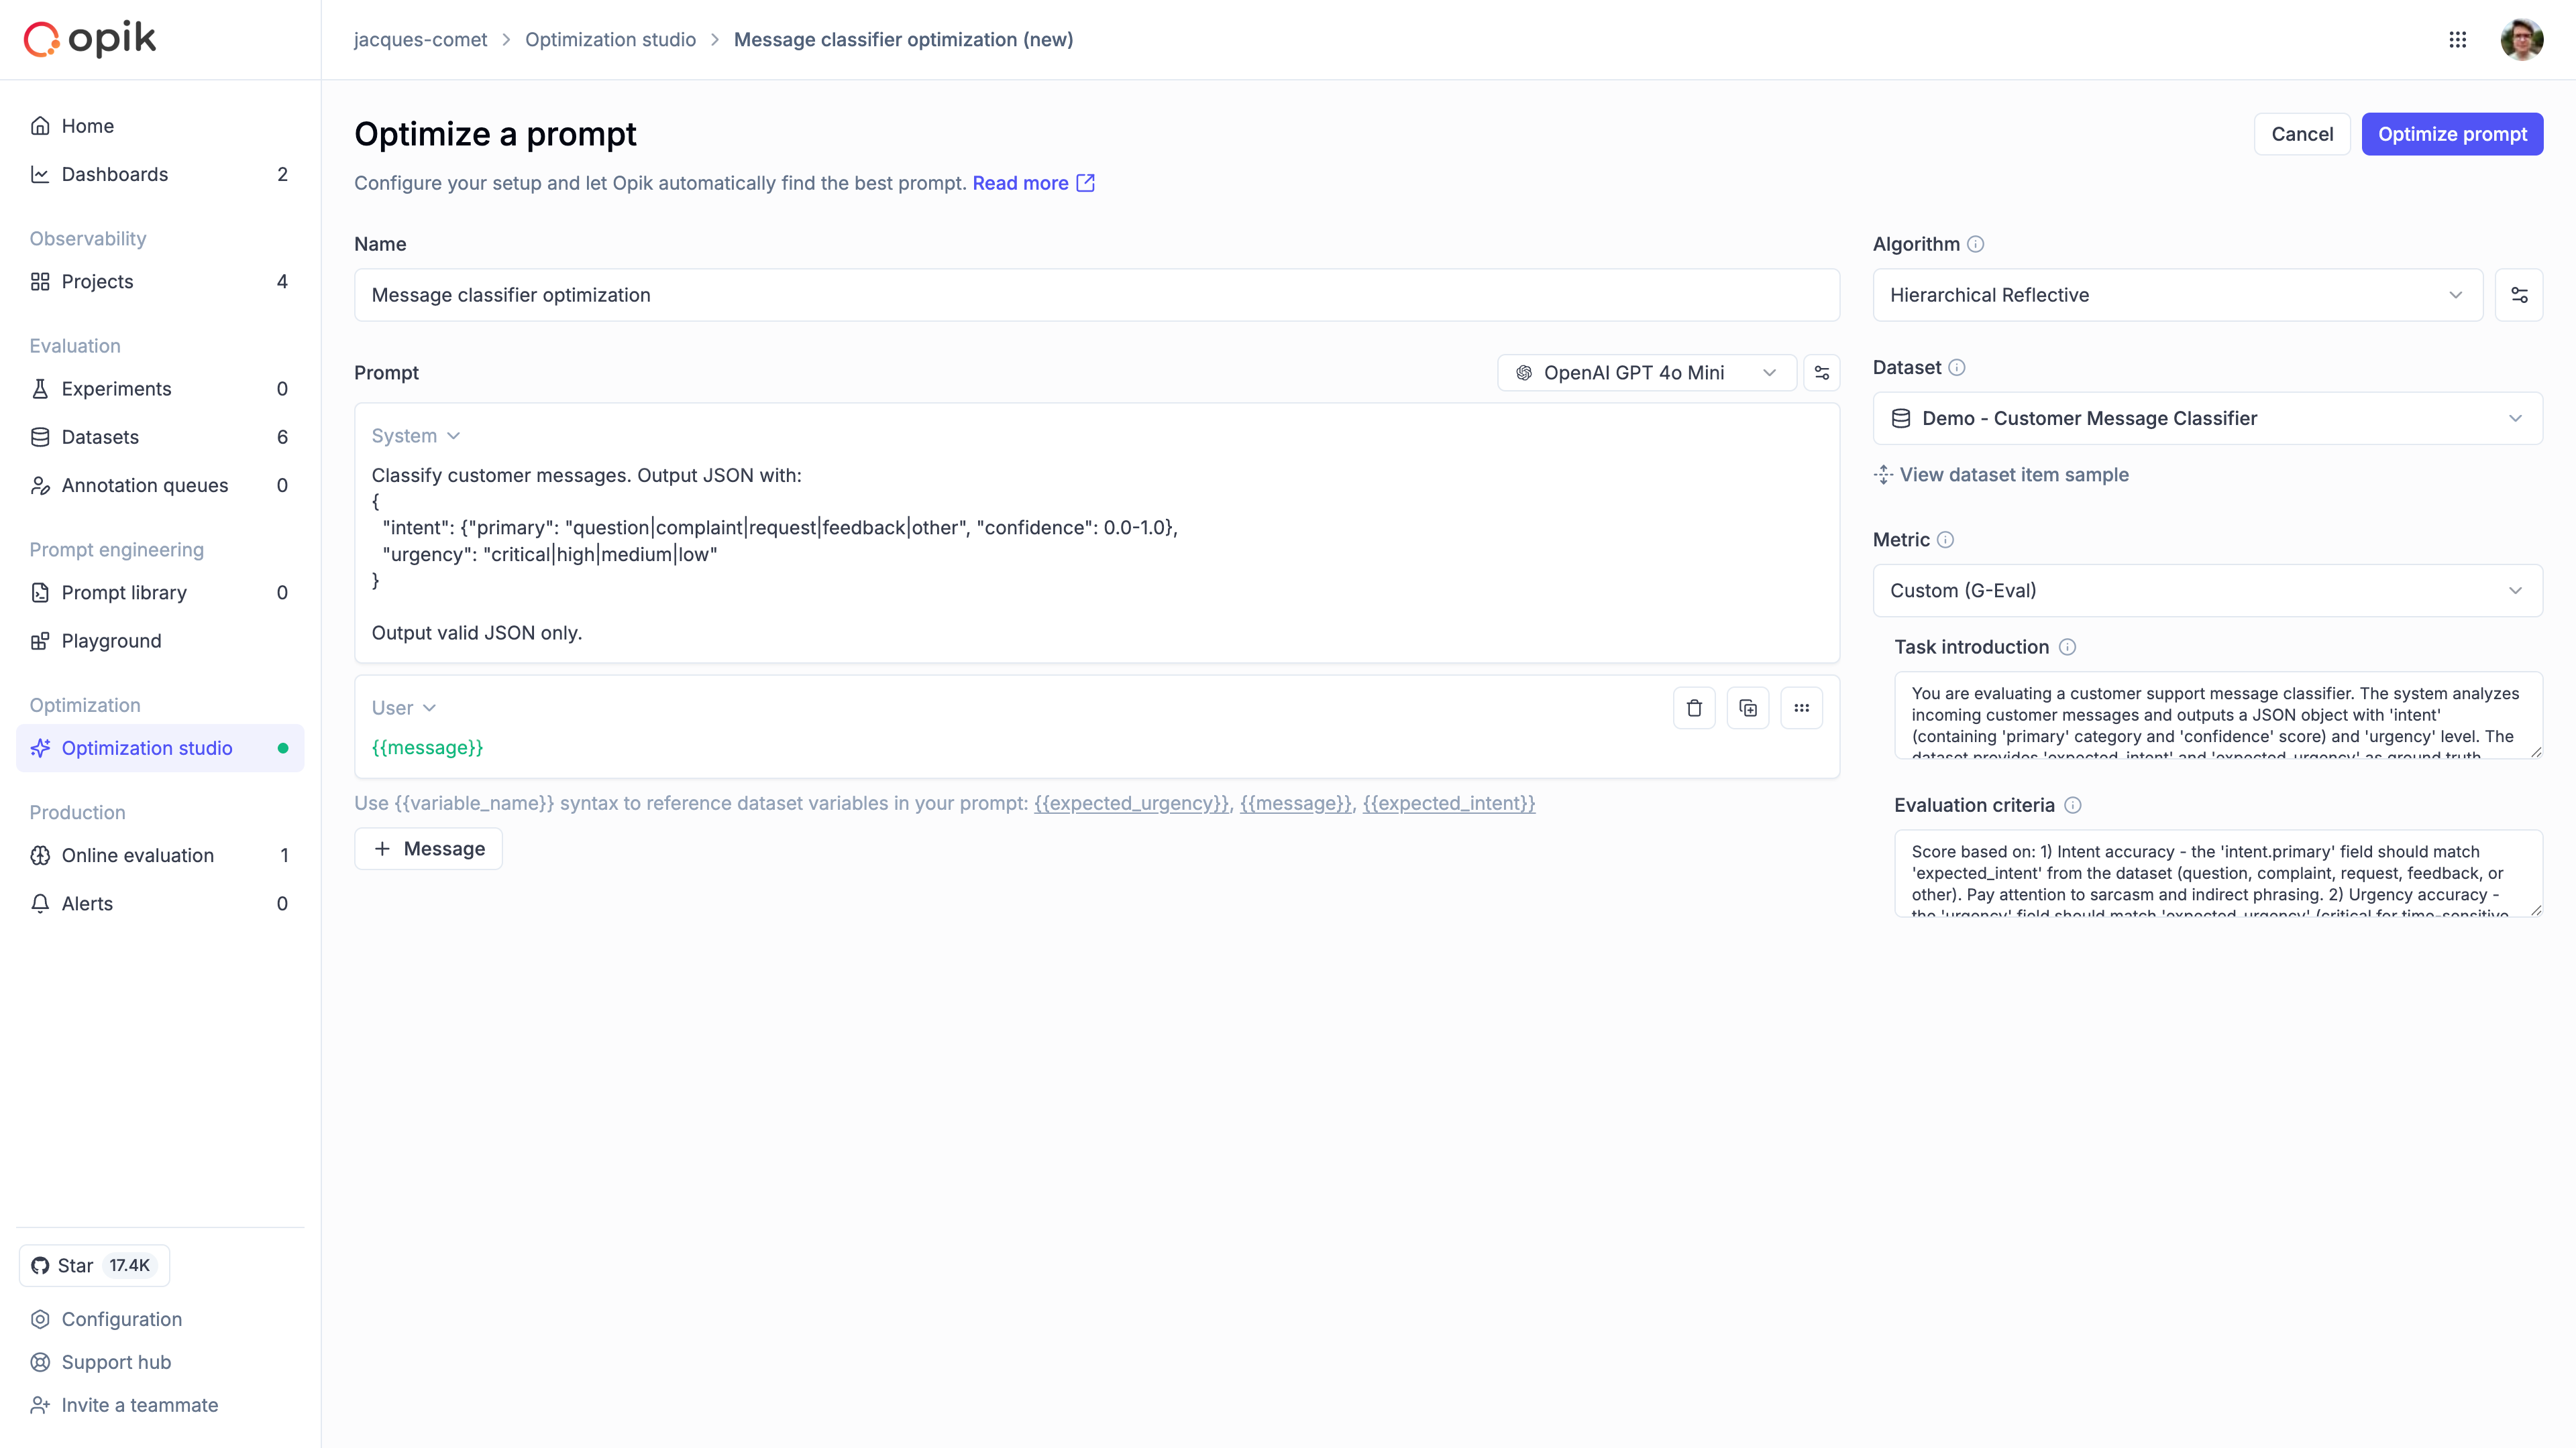
Task: Duplicate the User message block
Action: [1748, 707]
